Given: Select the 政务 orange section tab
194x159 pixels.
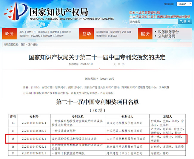Looking at the screenshot, I should 10,33.
